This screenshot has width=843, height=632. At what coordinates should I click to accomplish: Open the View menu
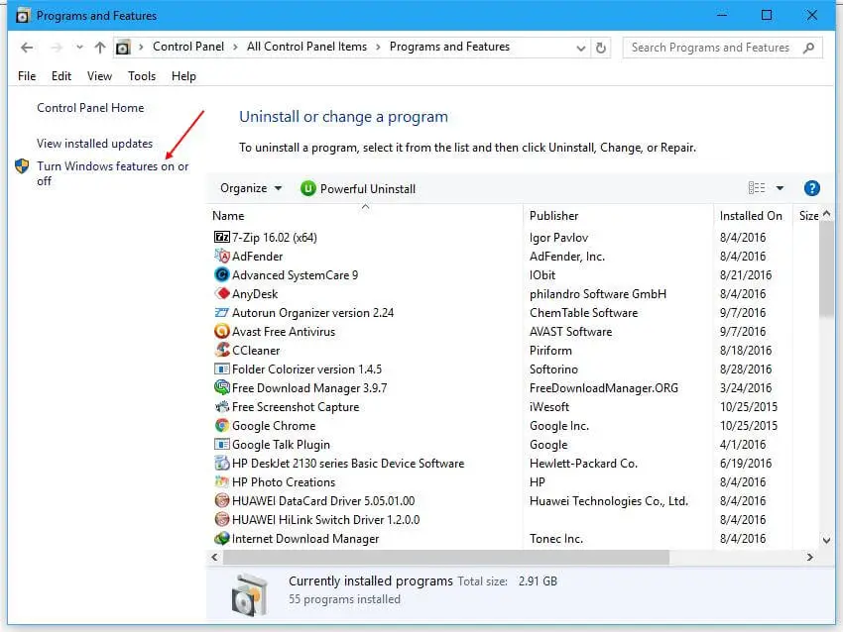pyautogui.click(x=98, y=75)
